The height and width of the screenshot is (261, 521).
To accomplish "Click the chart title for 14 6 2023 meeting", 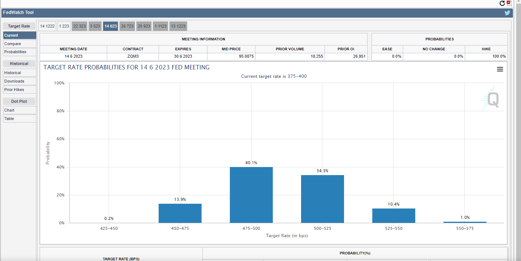I will point(127,68).
